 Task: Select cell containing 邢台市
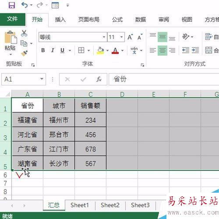(x=59, y=134)
